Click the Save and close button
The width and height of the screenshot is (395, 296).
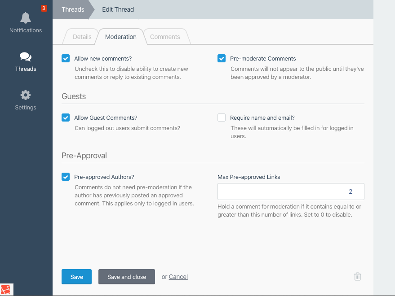(127, 277)
